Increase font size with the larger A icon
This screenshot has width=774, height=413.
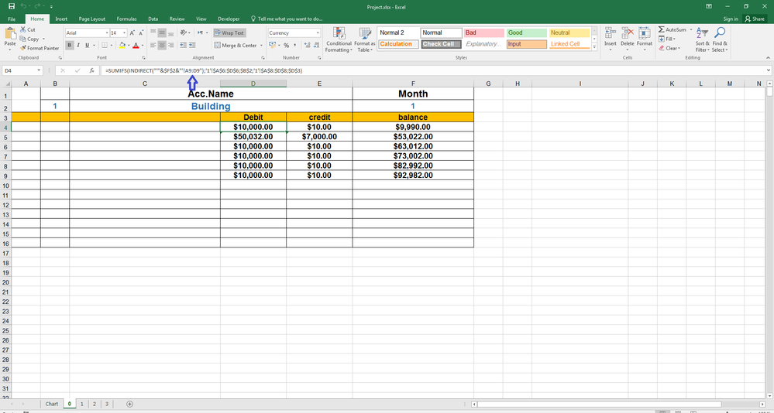tap(132, 32)
